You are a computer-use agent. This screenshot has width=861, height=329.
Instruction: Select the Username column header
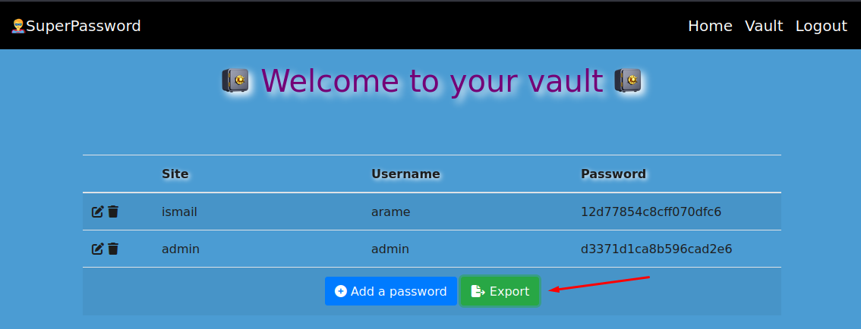coord(405,174)
